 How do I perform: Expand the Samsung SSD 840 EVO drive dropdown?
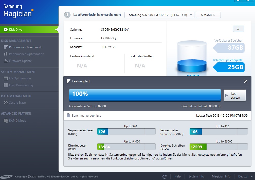[159, 15]
